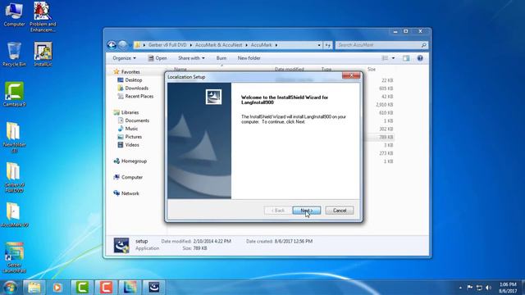Select Libraries in the navigation pane
The height and width of the screenshot is (295, 525).
[x=130, y=112]
